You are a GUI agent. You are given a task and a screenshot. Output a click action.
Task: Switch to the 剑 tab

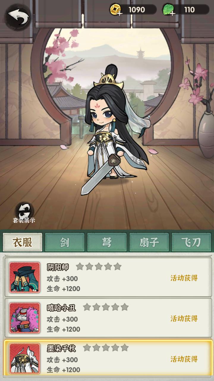point(65,242)
